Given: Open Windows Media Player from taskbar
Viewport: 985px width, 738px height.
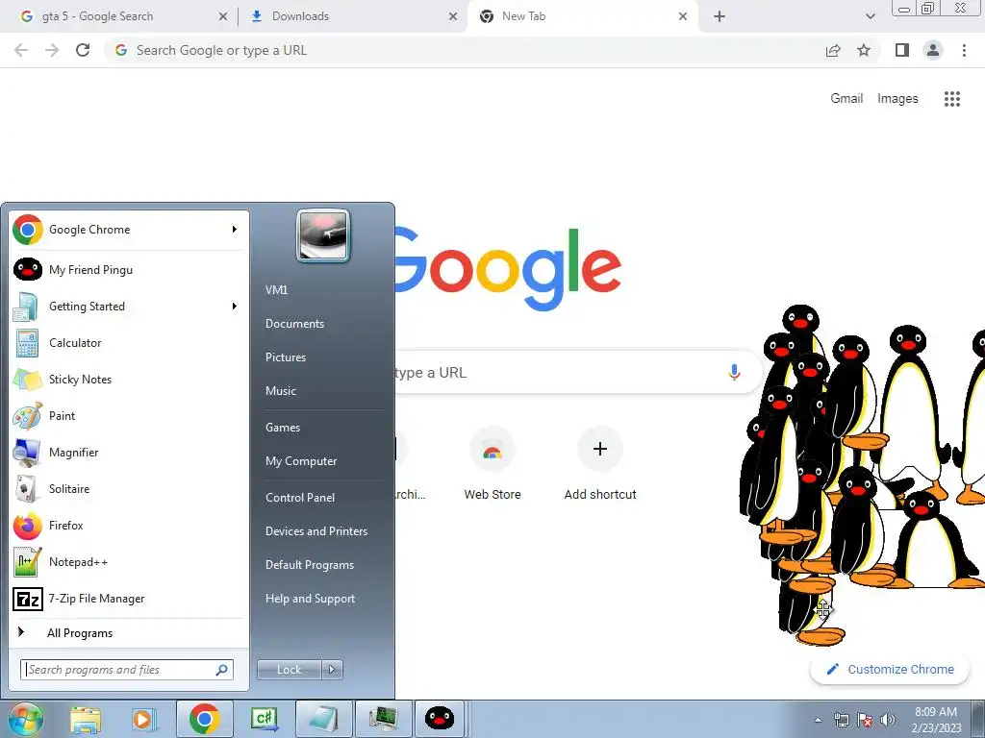Looking at the screenshot, I should click(144, 719).
